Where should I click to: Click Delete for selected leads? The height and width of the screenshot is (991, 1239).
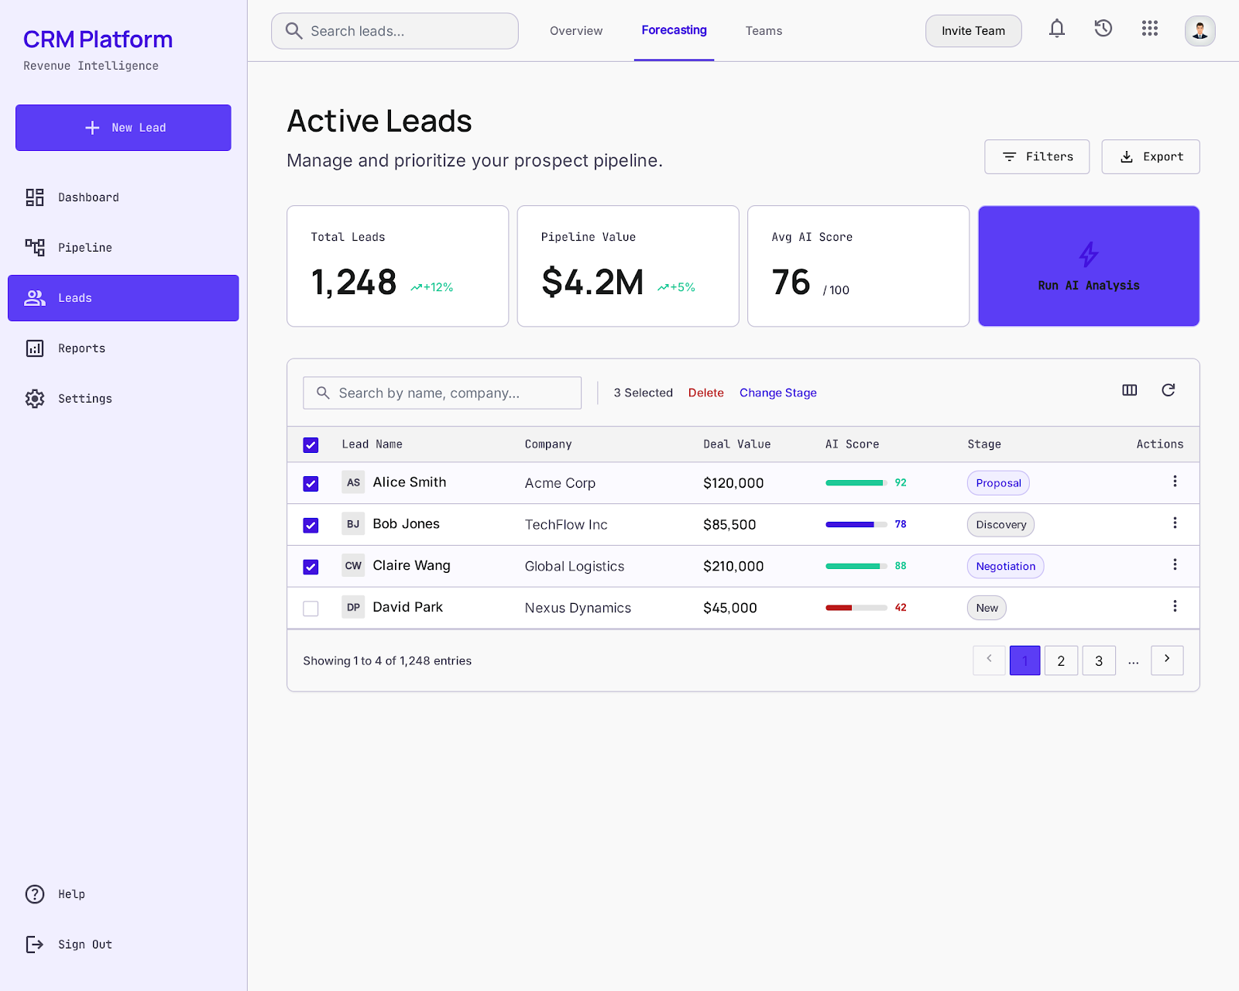705,393
